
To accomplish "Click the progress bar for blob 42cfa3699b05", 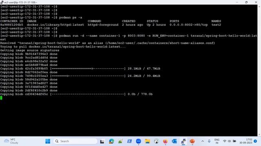I will pyautogui.click(x=88, y=69).
